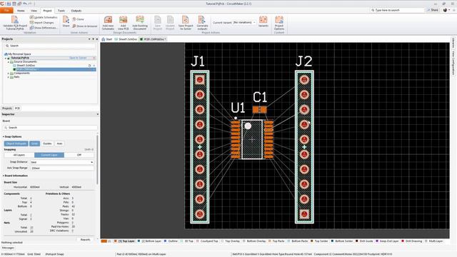Click the Save Project to Server icon
The image size is (457, 257).
click(186, 20)
